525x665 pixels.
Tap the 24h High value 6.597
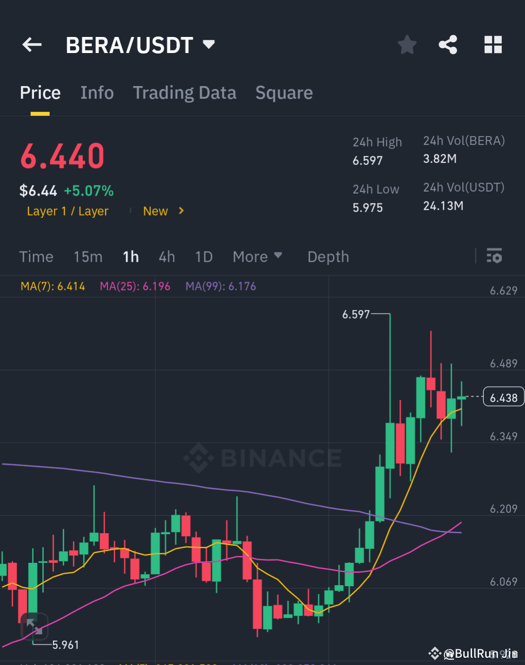(x=368, y=161)
